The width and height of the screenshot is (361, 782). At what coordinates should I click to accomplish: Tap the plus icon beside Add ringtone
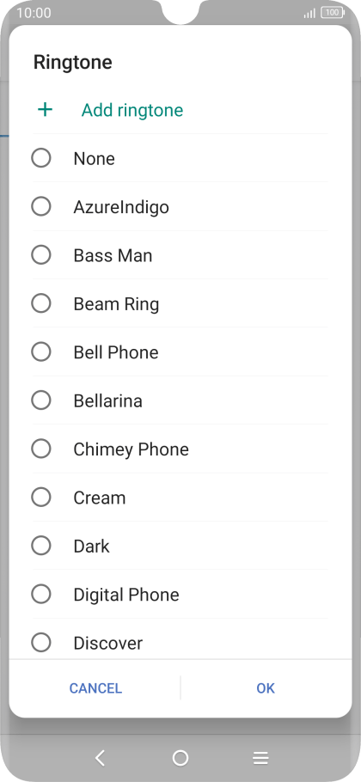pyautogui.click(x=45, y=109)
